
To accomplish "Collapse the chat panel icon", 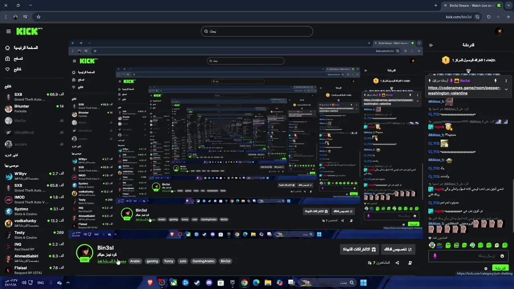I will click(431, 45).
